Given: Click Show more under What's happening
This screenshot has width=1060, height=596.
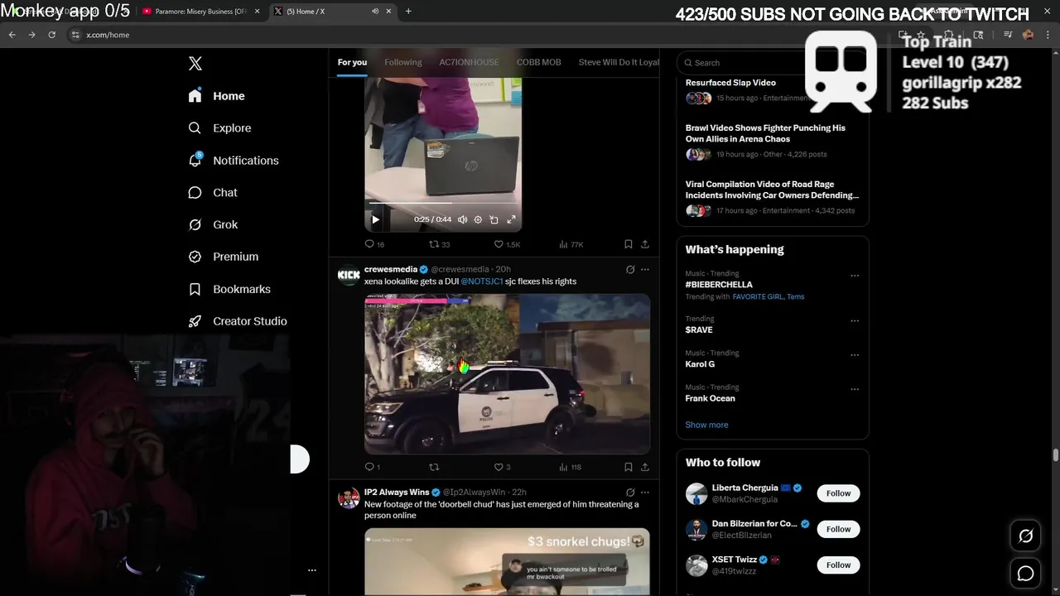Looking at the screenshot, I should click(706, 425).
